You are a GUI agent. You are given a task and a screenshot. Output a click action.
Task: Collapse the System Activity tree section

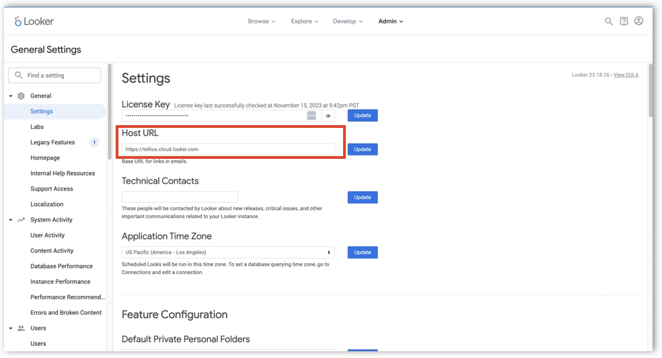pyautogui.click(x=11, y=220)
